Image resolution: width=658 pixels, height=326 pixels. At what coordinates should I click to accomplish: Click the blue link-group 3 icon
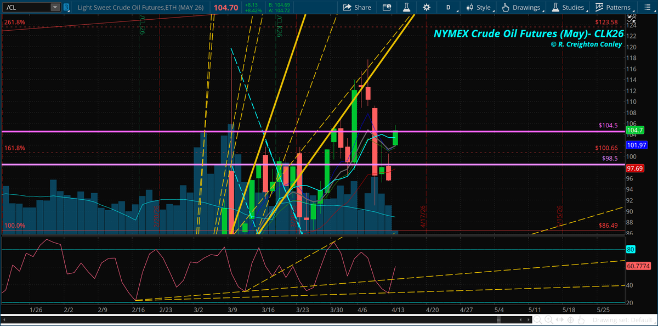point(65,7)
